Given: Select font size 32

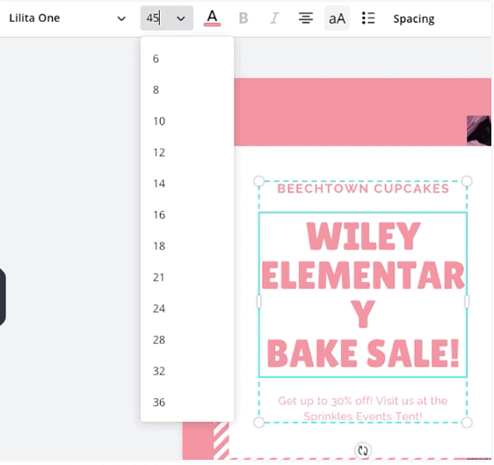Looking at the screenshot, I should coord(187,371).
